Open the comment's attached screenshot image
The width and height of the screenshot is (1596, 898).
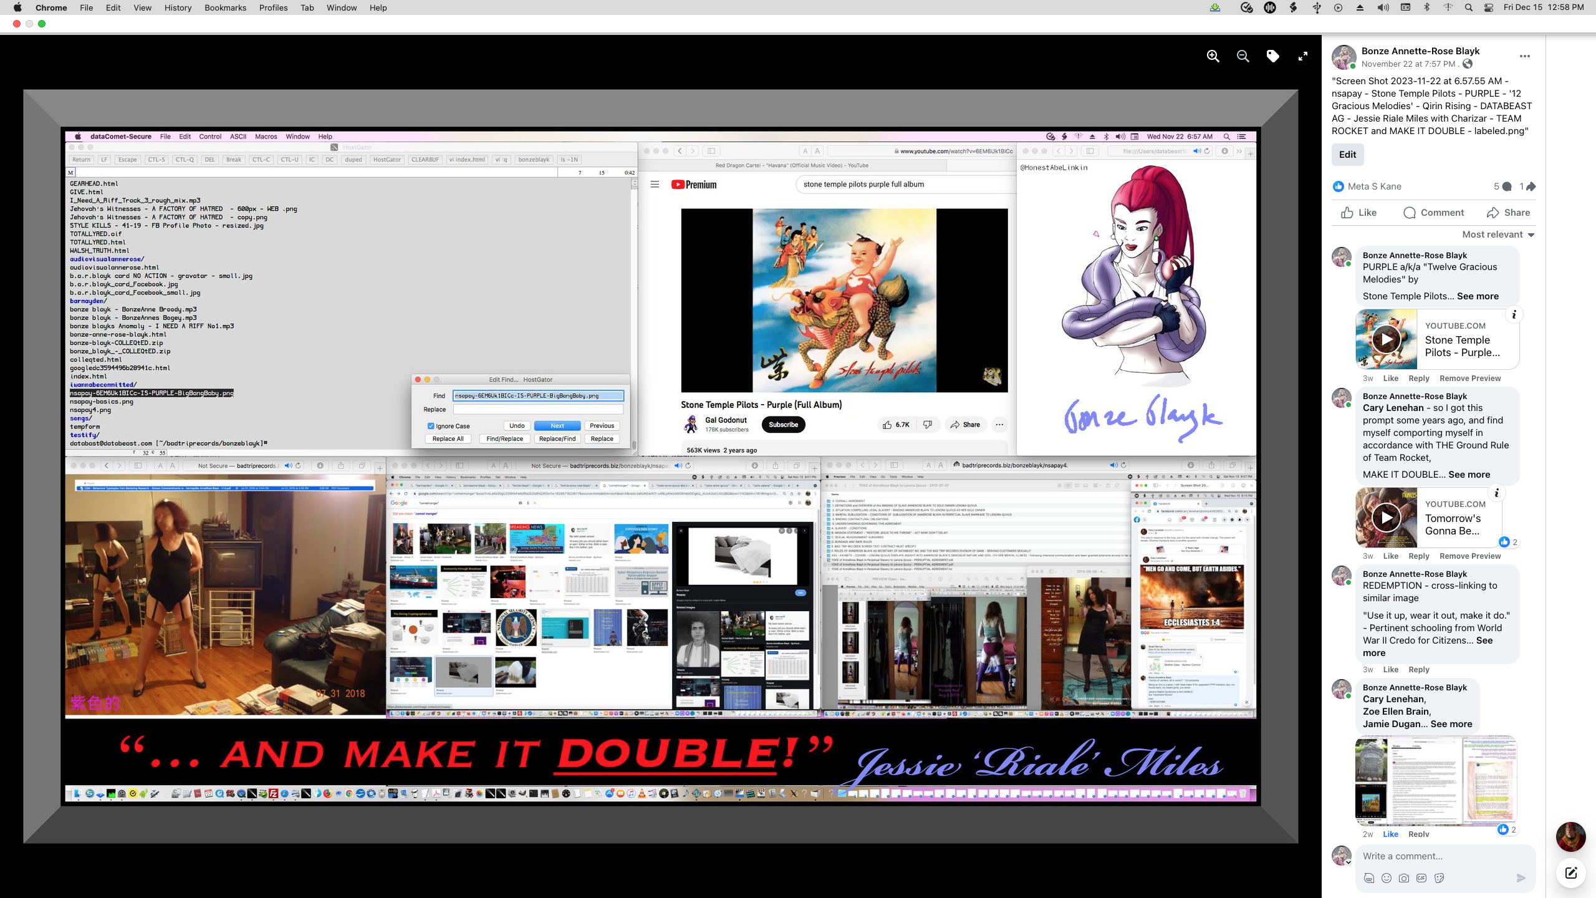[x=1436, y=780]
